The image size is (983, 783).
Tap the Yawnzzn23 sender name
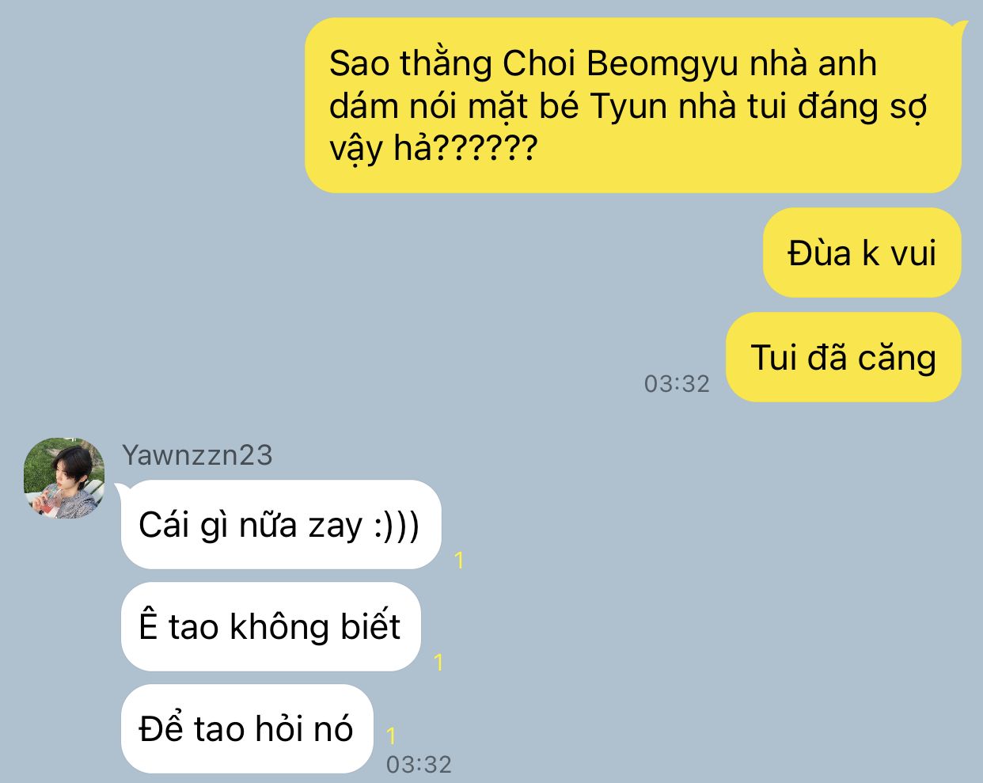point(197,455)
